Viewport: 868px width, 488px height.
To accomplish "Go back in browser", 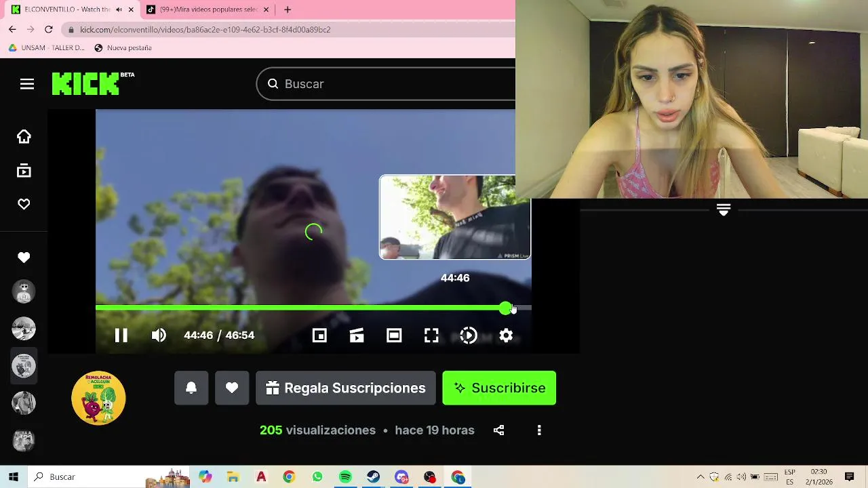I will (x=12, y=29).
